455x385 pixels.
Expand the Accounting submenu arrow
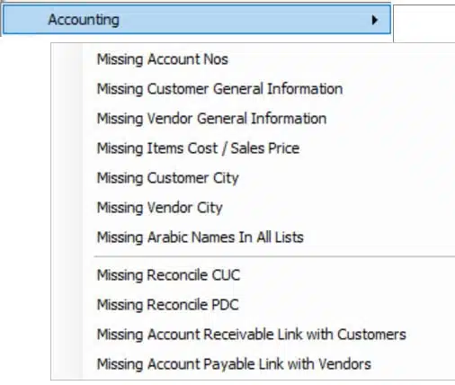[374, 20]
